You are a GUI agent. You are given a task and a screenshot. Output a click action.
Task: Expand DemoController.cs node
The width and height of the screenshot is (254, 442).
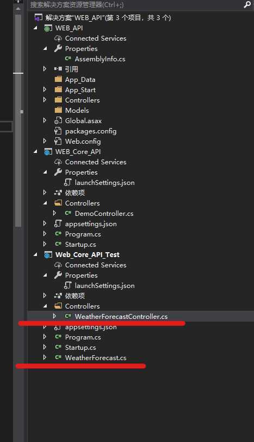pyautogui.click(x=54, y=213)
